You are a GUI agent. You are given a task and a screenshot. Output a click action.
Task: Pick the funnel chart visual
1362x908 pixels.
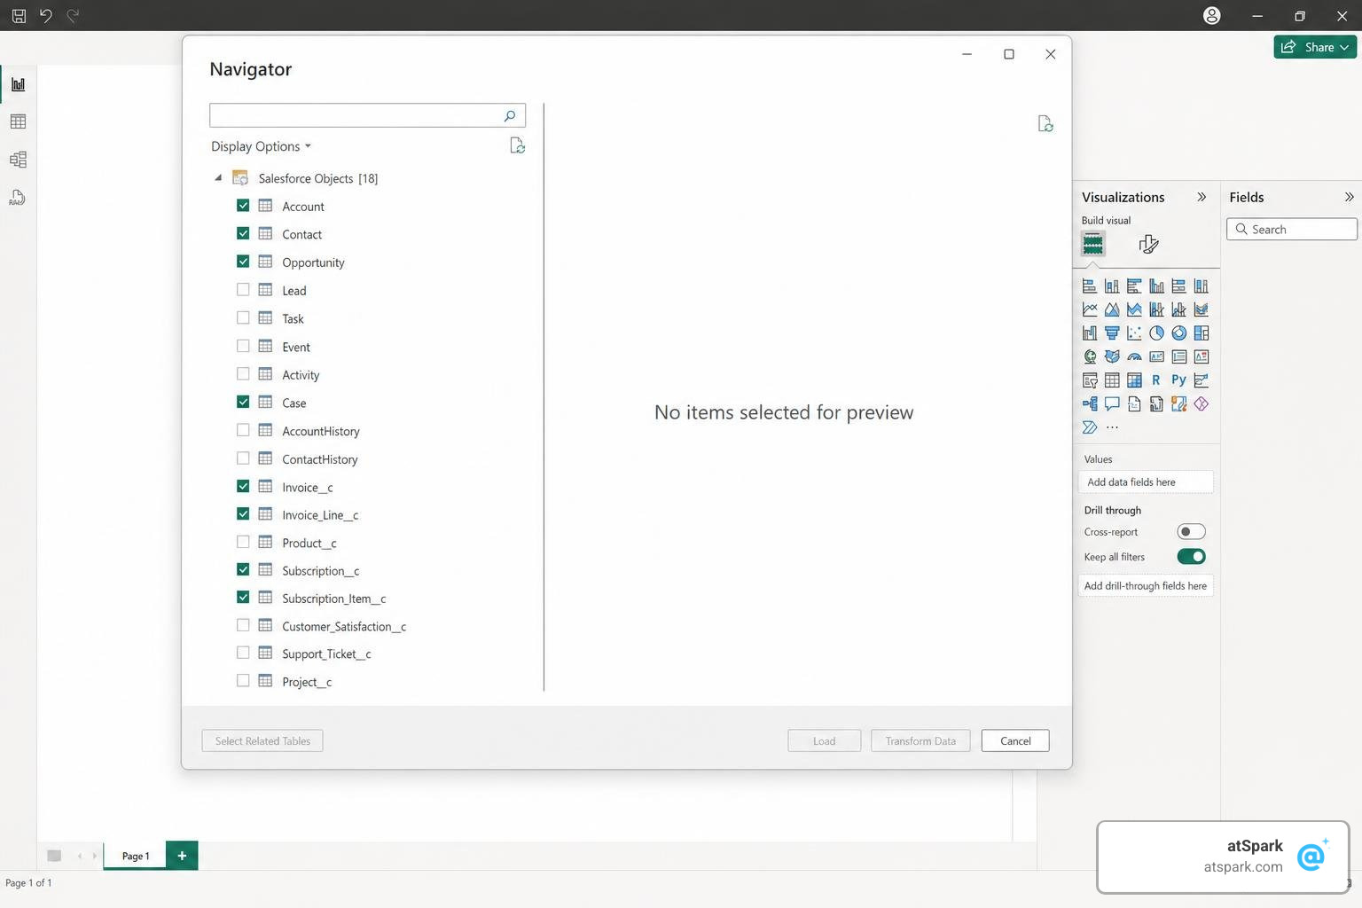1112,333
